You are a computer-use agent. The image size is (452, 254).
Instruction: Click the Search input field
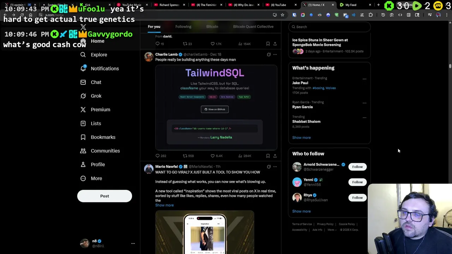coord(329,27)
